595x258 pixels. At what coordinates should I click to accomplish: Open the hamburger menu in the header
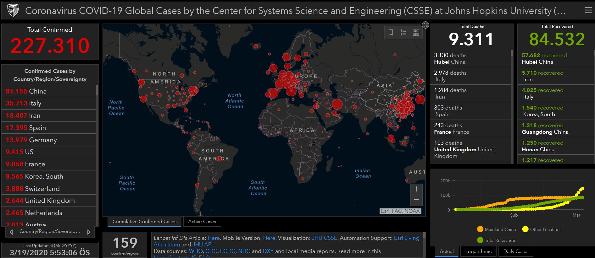588,10
